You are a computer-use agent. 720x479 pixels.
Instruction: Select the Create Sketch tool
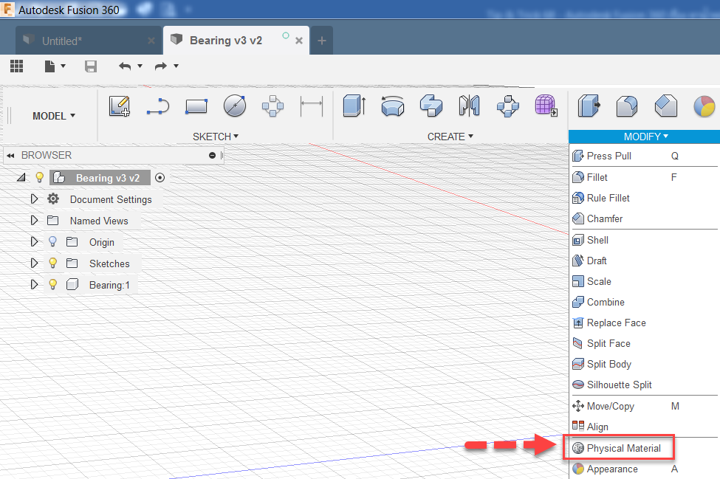119,106
